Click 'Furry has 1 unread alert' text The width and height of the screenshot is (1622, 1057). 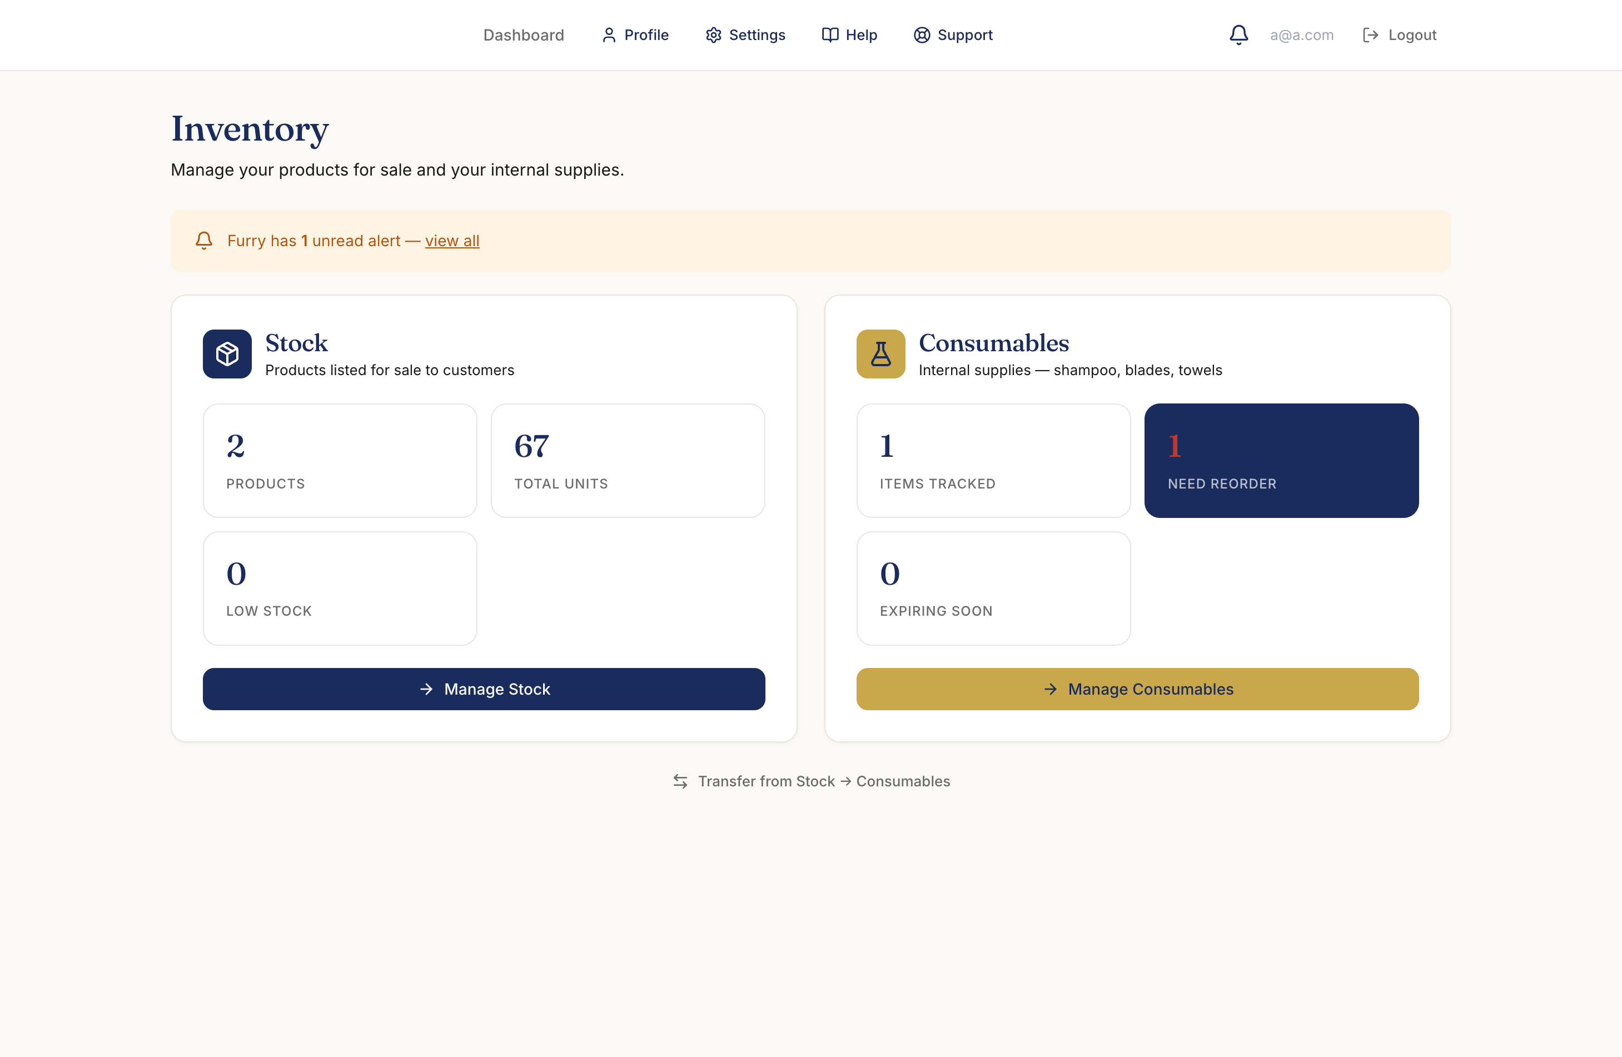coord(314,241)
